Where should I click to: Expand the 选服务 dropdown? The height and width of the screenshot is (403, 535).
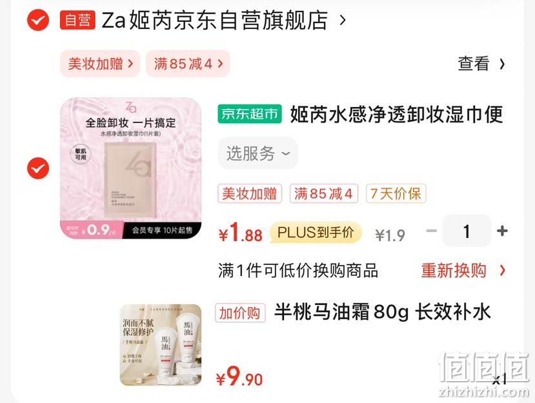(258, 153)
